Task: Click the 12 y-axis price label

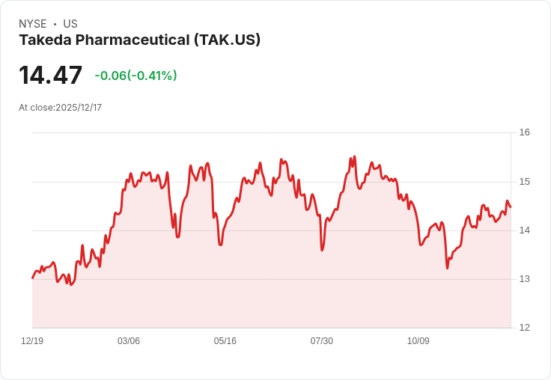Action: (x=524, y=328)
